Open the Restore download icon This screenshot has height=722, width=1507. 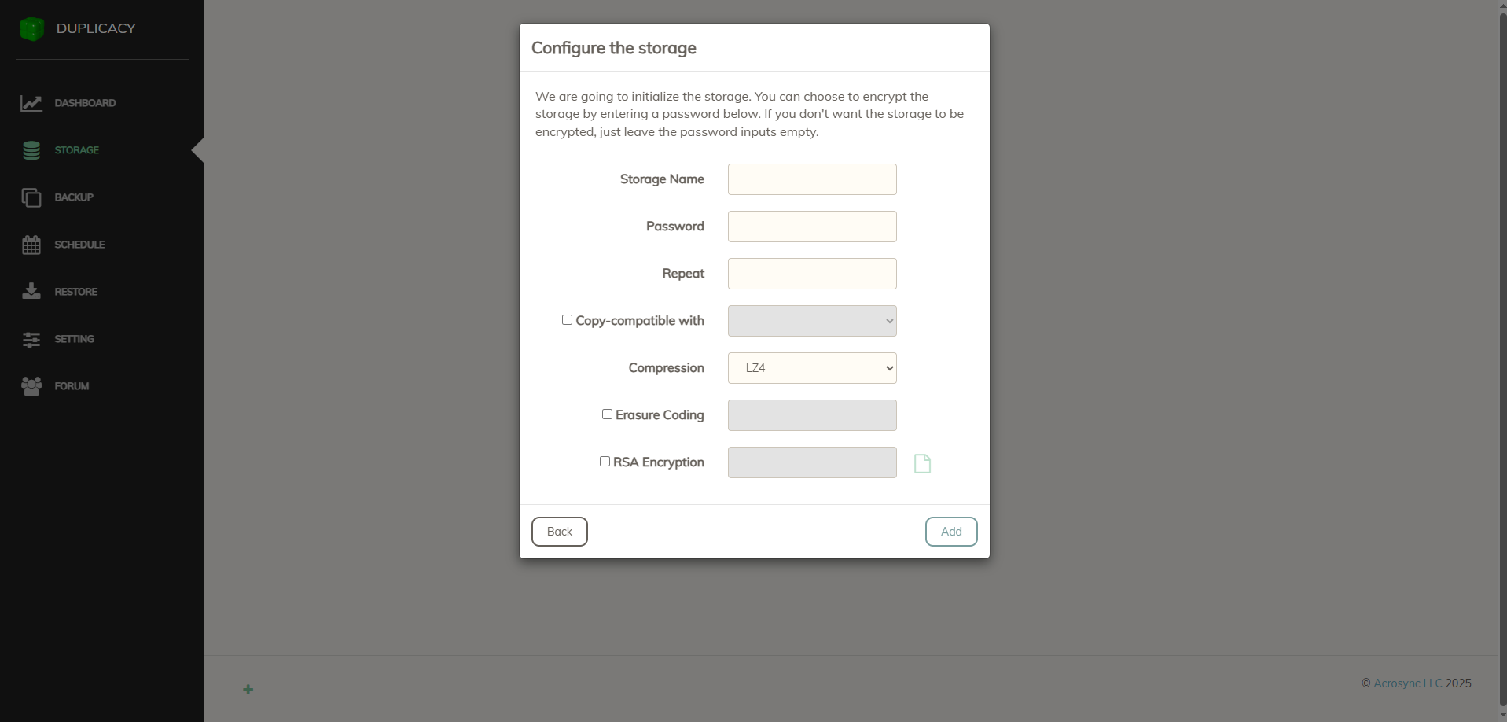click(31, 292)
